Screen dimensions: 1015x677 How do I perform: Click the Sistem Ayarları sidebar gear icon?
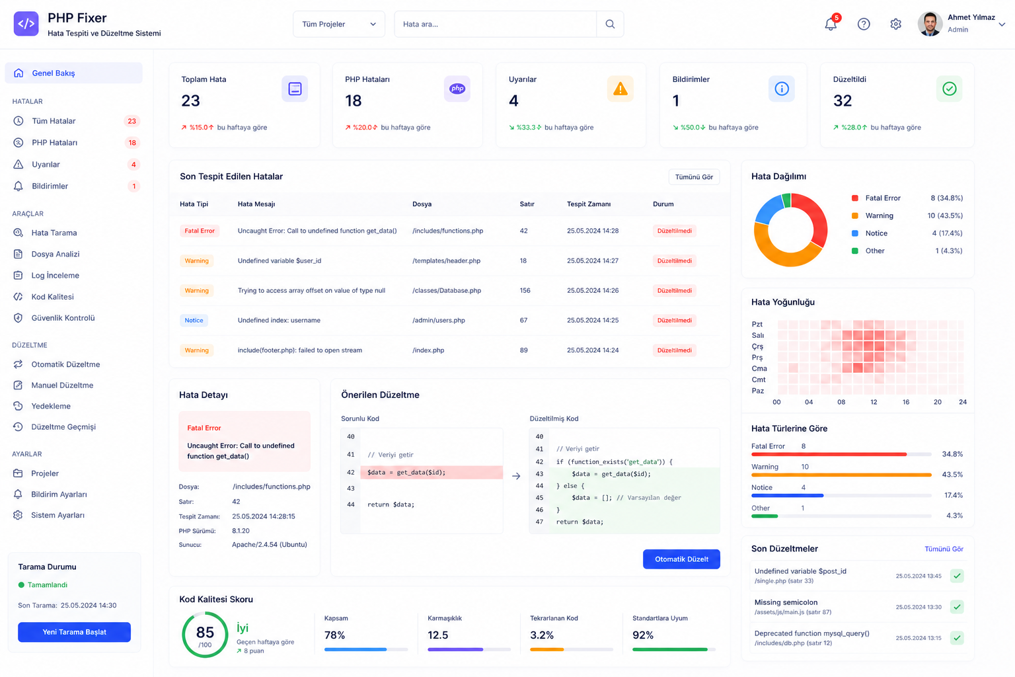19,515
